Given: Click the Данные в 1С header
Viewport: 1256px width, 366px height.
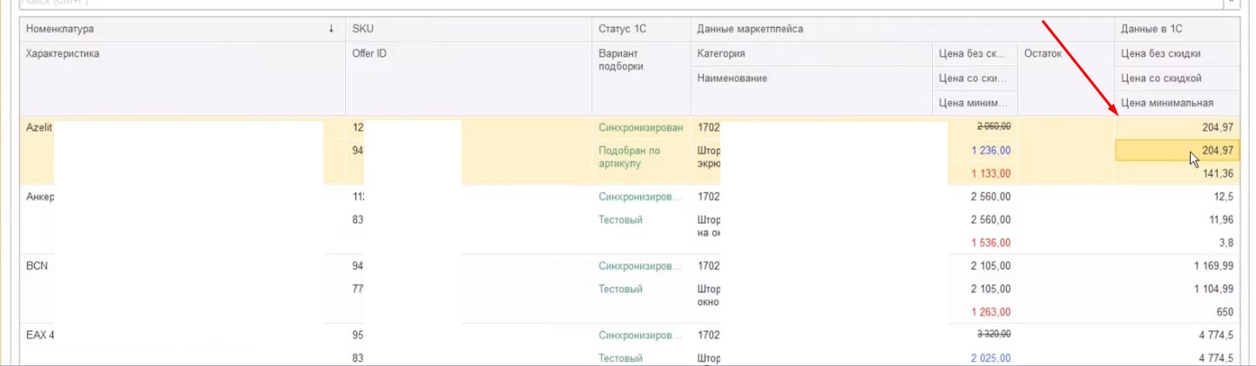Looking at the screenshot, I should 1177,29.
